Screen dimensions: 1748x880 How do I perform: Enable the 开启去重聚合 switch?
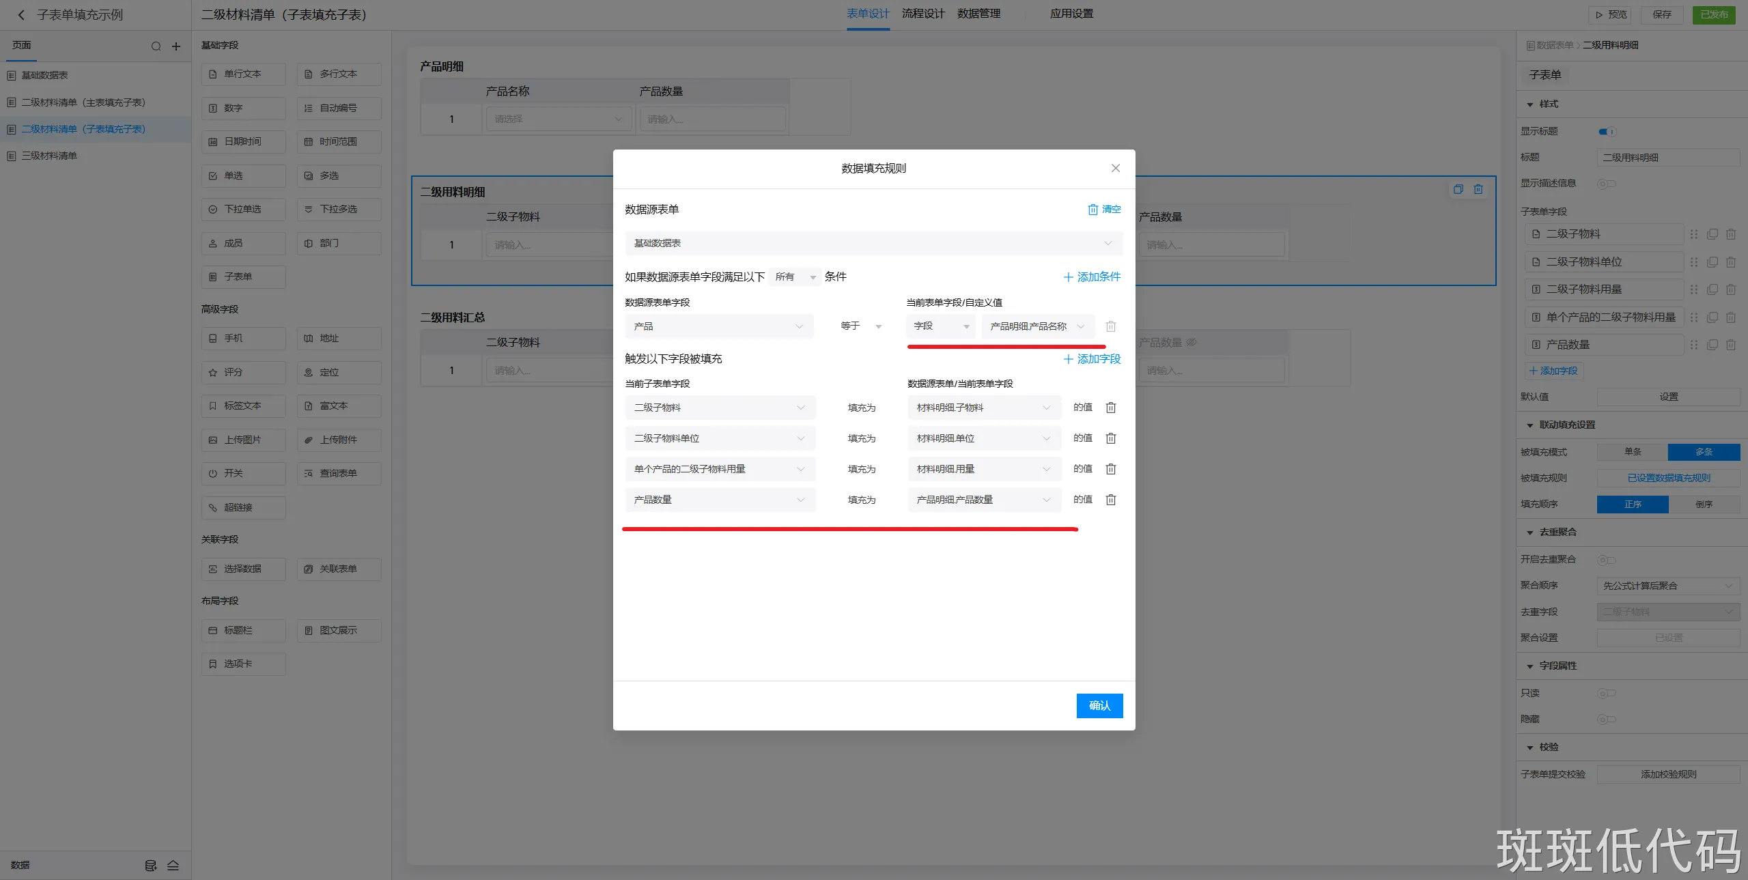coord(1606,560)
